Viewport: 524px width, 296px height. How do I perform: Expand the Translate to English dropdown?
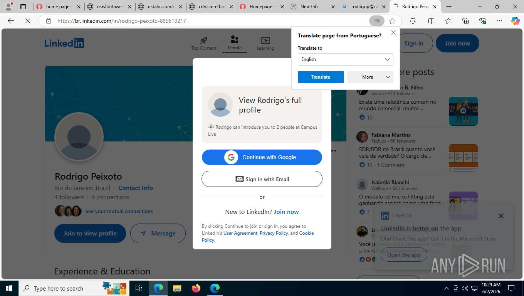[345, 59]
